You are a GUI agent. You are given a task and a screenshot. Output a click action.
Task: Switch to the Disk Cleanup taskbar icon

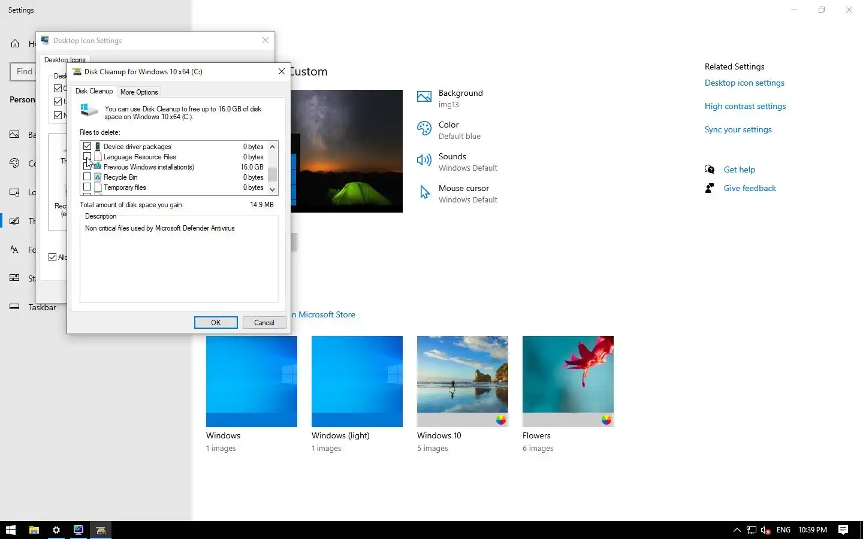101,530
